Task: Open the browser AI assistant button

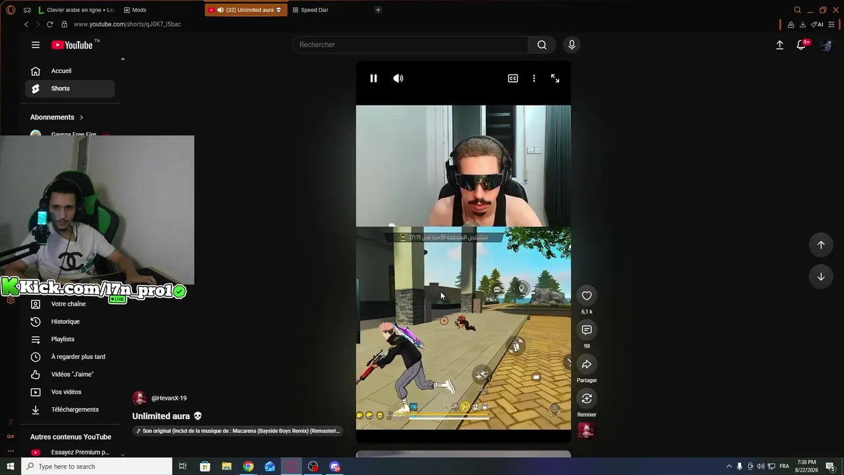Action: (x=817, y=24)
